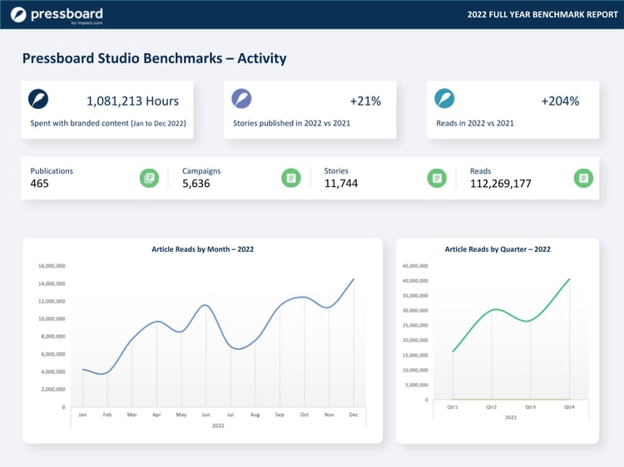Click 'Stories published in 2022 vs 2021' caption

(292, 123)
